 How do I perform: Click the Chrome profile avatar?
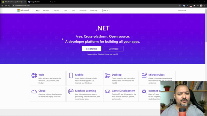coord(201,5)
